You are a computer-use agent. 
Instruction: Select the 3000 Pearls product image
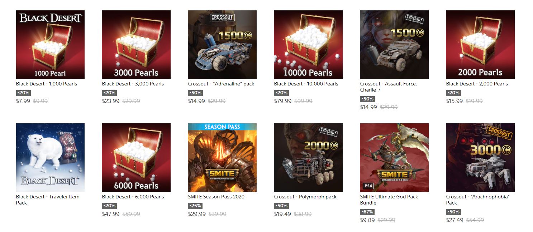(136, 45)
